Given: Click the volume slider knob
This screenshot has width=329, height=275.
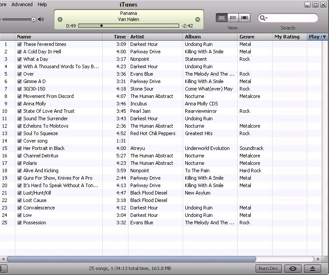Looking at the screenshot, I should click(34, 20).
